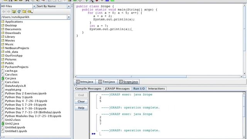Open the jGRASP Messages tab
Viewport: 247px width, 139px height.
(x=117, y=88)
